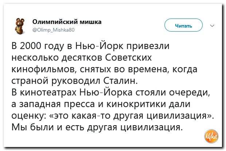Click the word "Советских" in the tweet

(129, 57)
